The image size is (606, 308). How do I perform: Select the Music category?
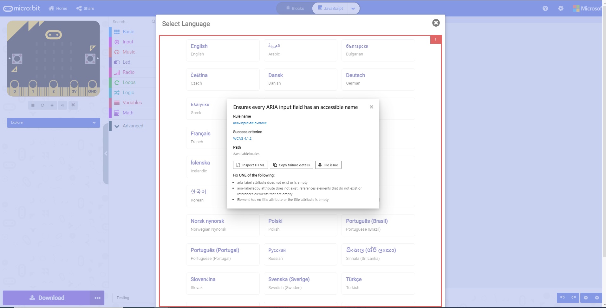(x=128, y=52)
